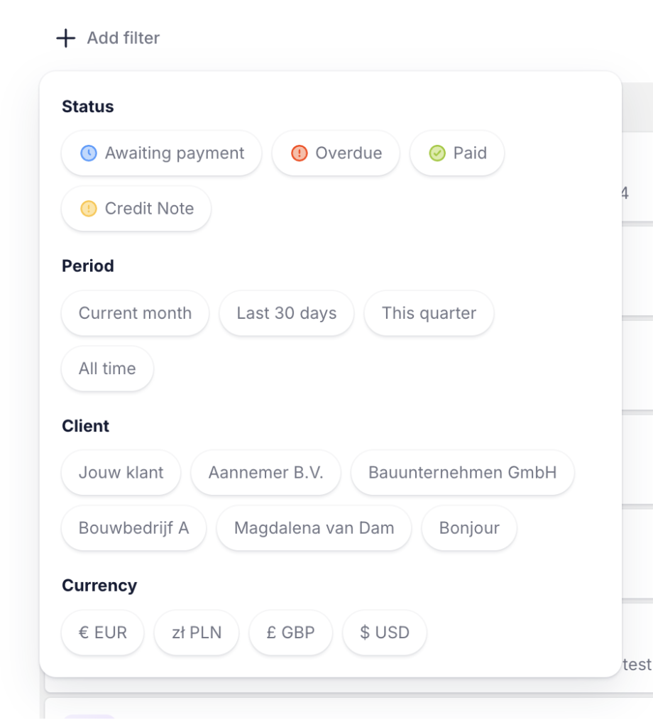Toggle the Overdue status chip

coord(336,153)
